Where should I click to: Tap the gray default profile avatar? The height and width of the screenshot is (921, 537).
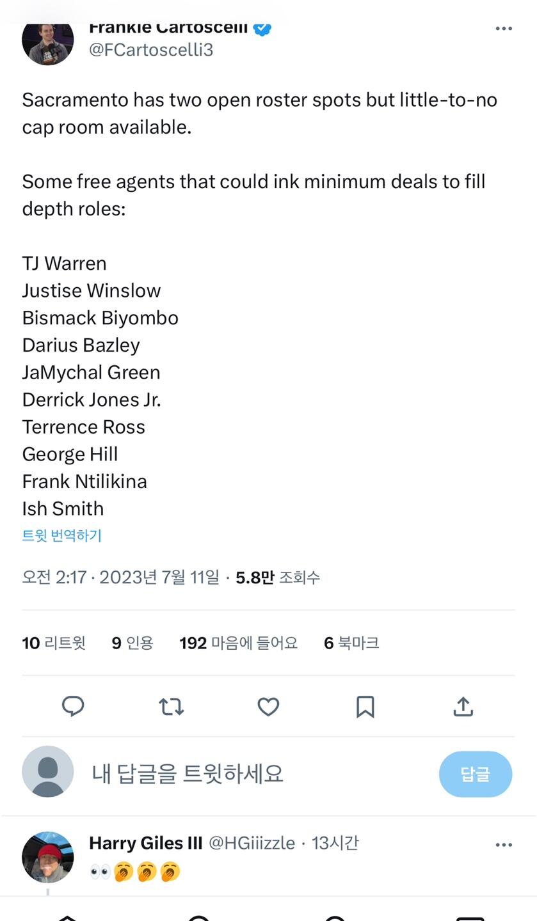48,771
